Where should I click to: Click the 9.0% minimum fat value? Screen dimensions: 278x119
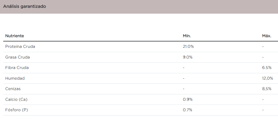(x=187, y=57)
